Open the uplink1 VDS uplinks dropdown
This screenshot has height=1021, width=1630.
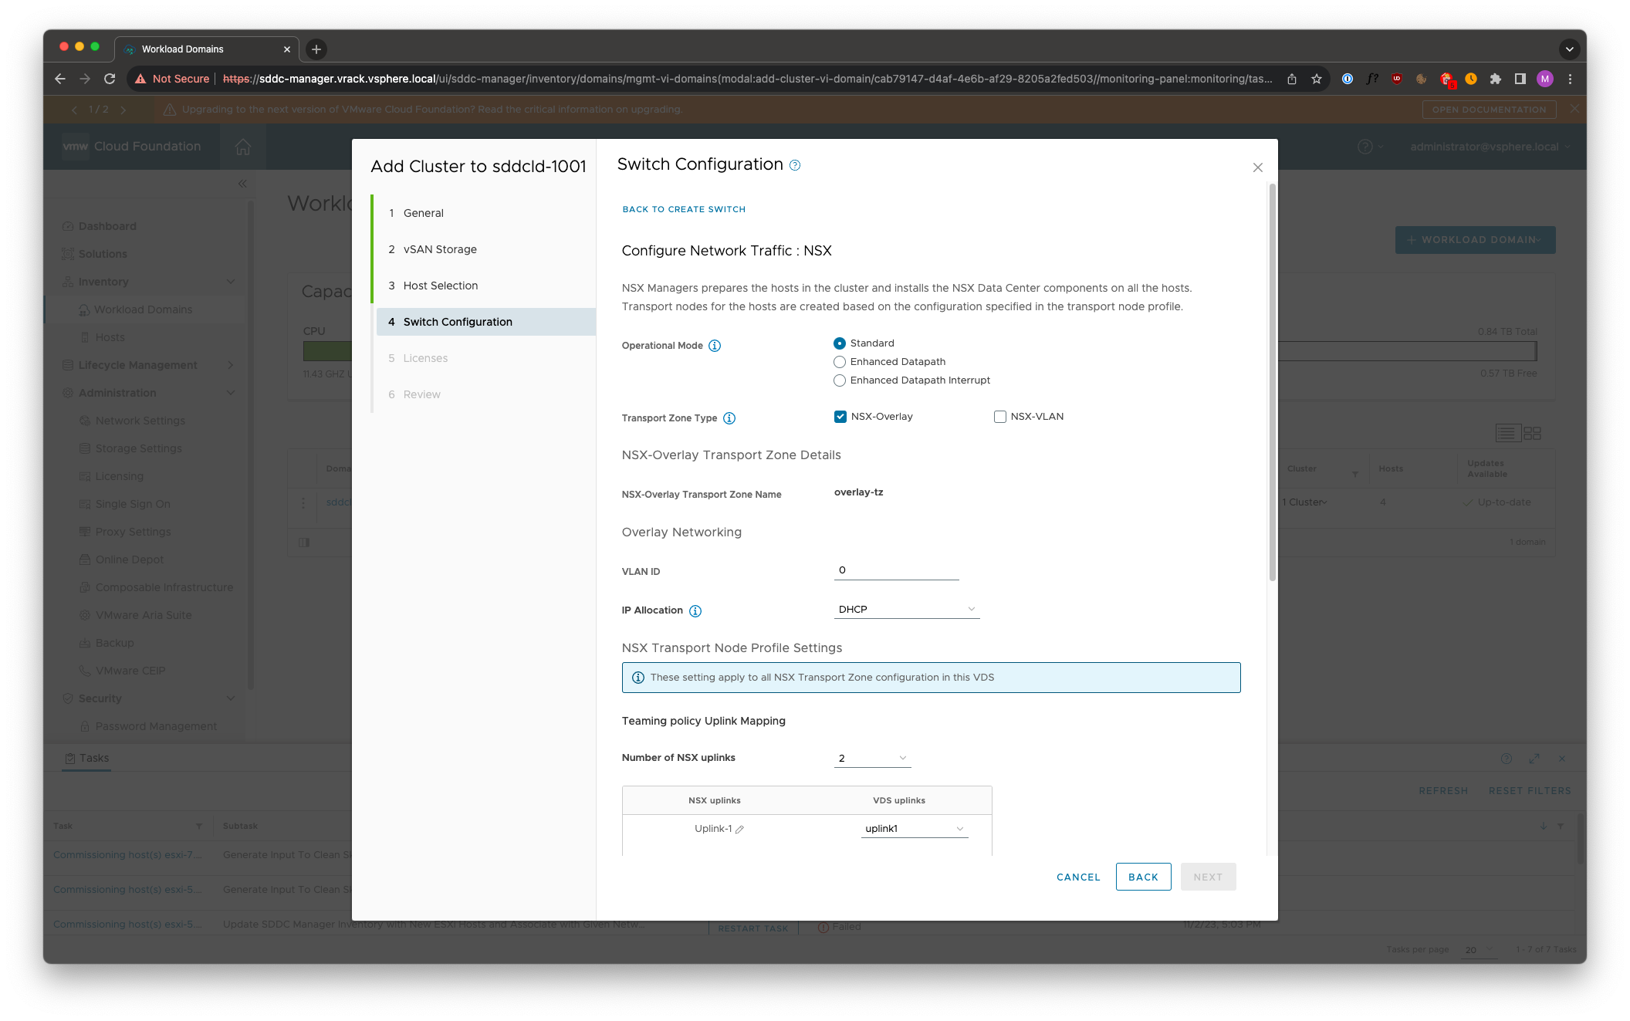[x=915, y=829]
